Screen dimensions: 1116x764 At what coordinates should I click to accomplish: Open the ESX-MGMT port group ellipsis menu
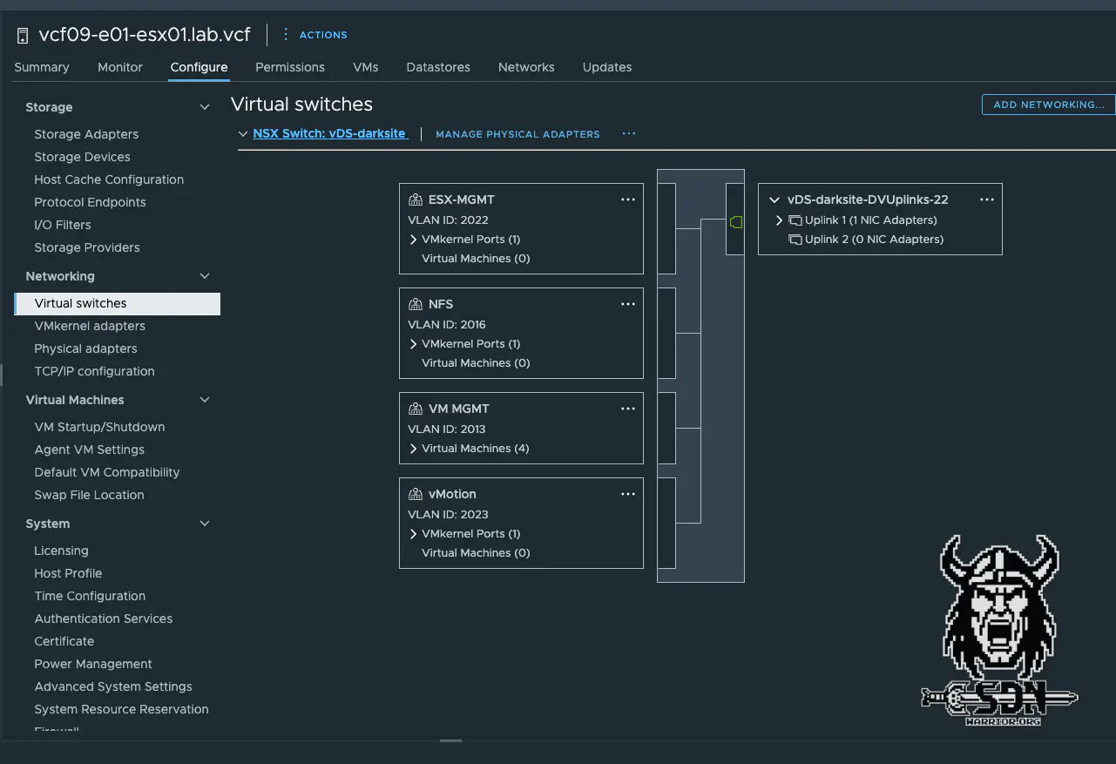627,199
